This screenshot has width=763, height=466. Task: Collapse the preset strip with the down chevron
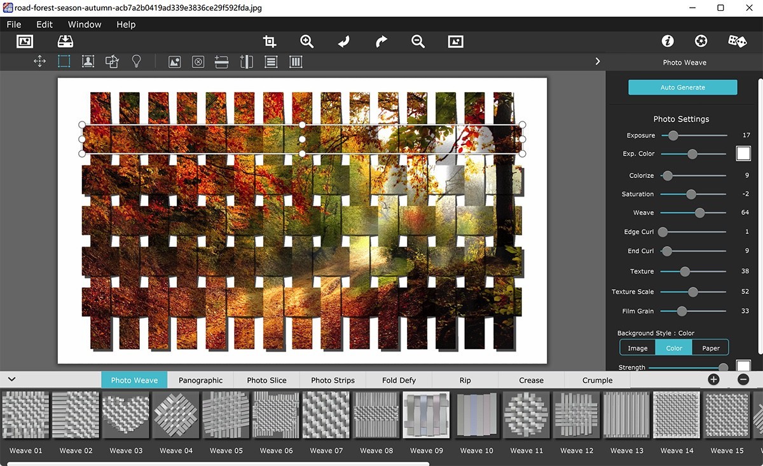(x=11, y=379)
